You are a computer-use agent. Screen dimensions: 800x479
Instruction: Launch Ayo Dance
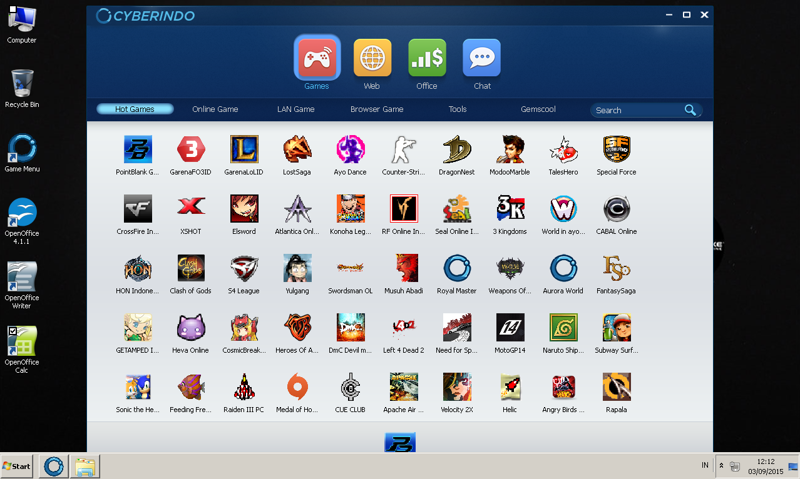(350, 149)
